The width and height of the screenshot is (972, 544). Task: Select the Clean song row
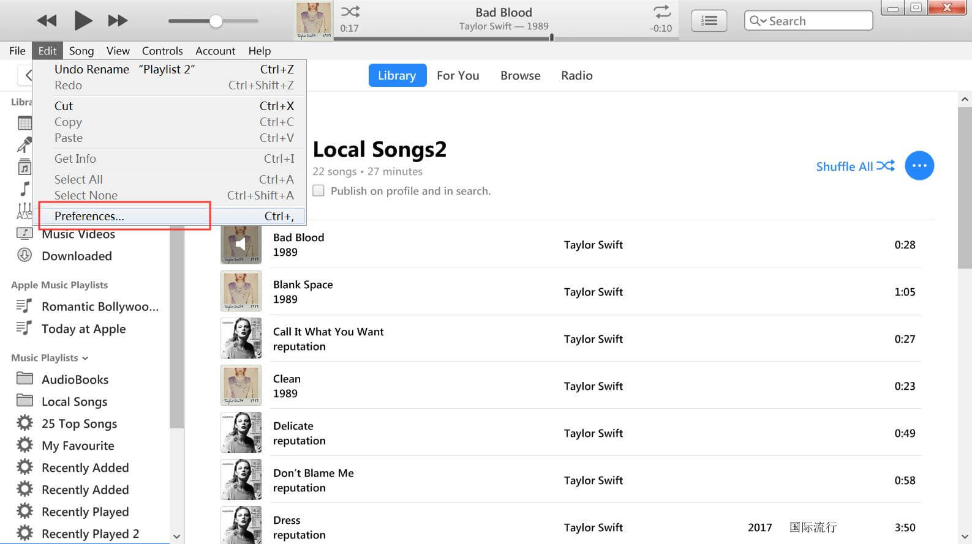tap(570, 386)
